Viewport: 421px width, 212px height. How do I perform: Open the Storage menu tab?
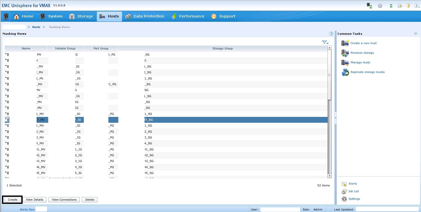click(81, 16)
